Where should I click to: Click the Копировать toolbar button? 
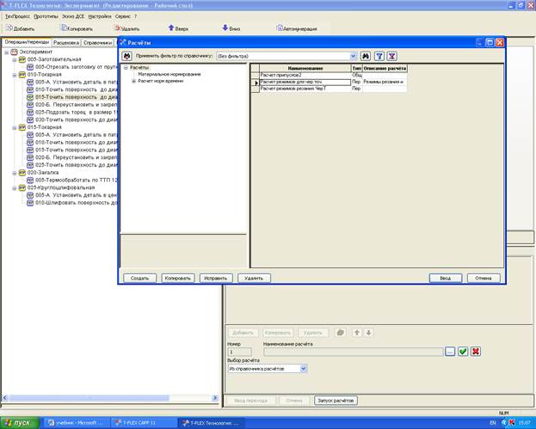(77, 28)
